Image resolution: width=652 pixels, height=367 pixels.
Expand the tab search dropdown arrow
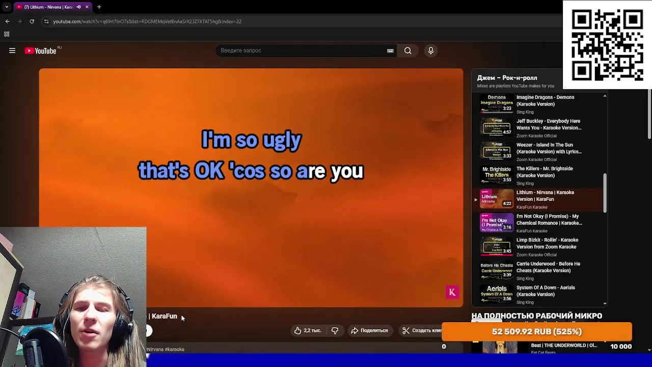6,7
